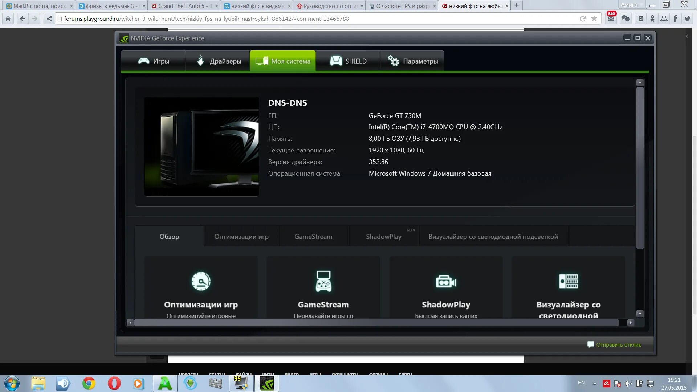The width and height of the screenshot is (697, 392).
Task: Click the GameStream icon
Action: pyautogui.click(x=323, y=281)
